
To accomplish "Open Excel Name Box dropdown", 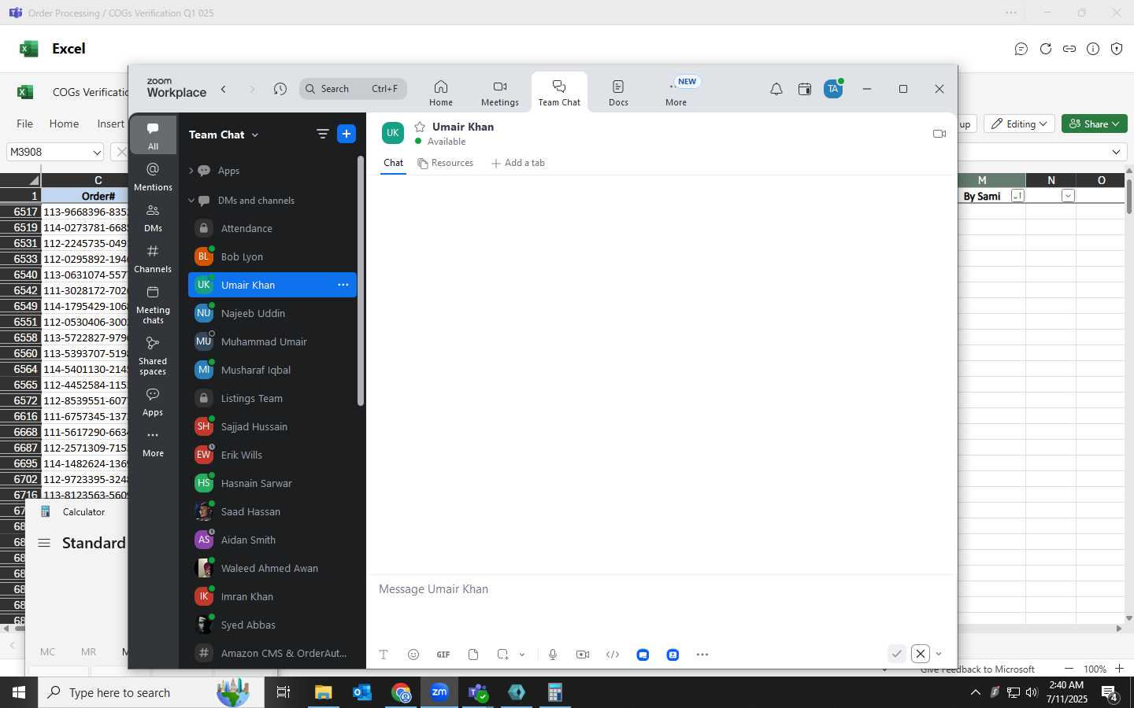I will (97, 152).
